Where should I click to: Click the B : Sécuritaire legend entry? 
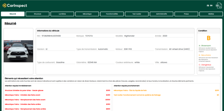(204, 55)
